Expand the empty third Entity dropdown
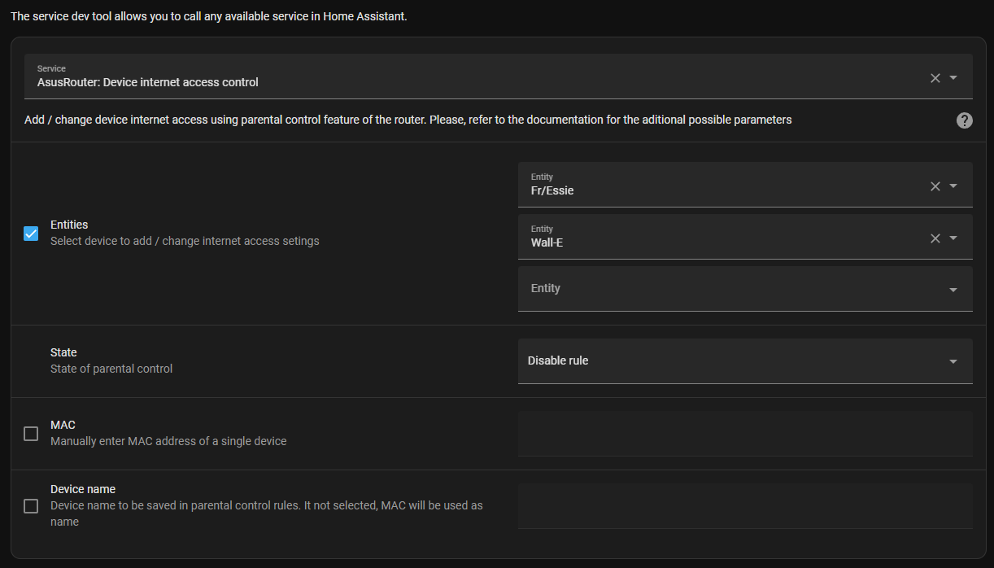Image resolution: width=994 pixels, height=568 pixels. tap(953, 288)
